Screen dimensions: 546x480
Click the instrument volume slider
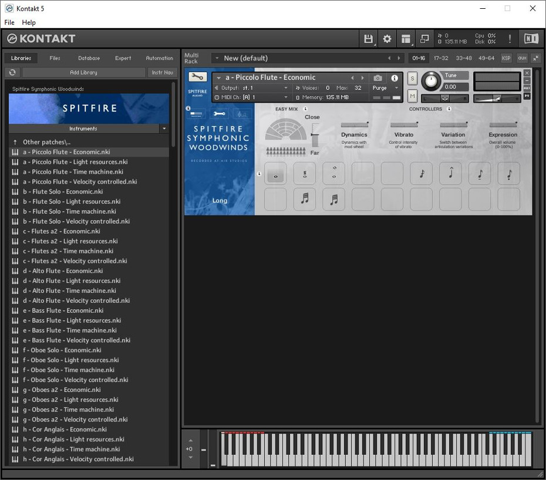tap(497, 99)
